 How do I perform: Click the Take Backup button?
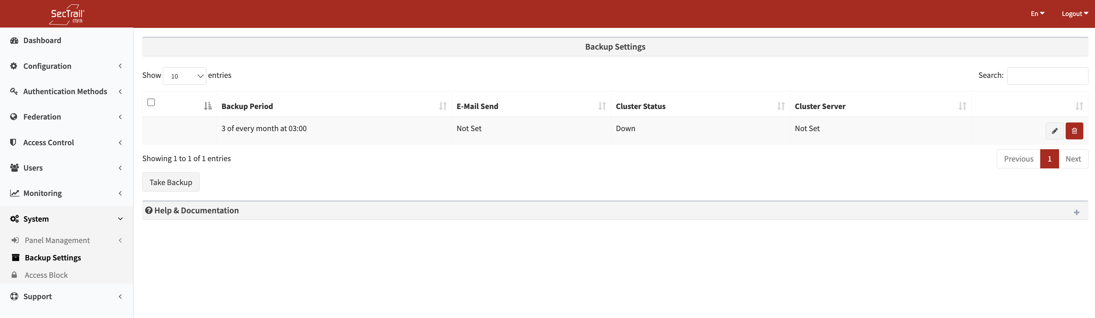tap(171, 182)
